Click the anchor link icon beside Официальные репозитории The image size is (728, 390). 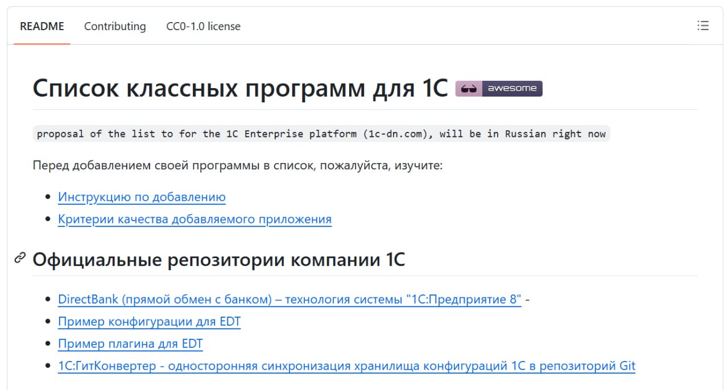(20, 258)
